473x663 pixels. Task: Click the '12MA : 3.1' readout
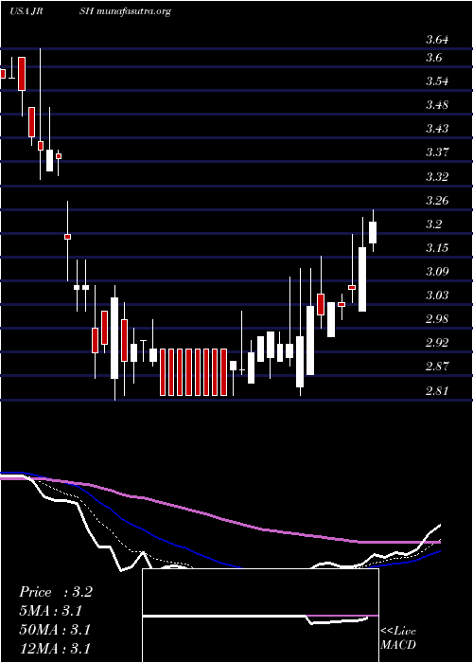55,649
